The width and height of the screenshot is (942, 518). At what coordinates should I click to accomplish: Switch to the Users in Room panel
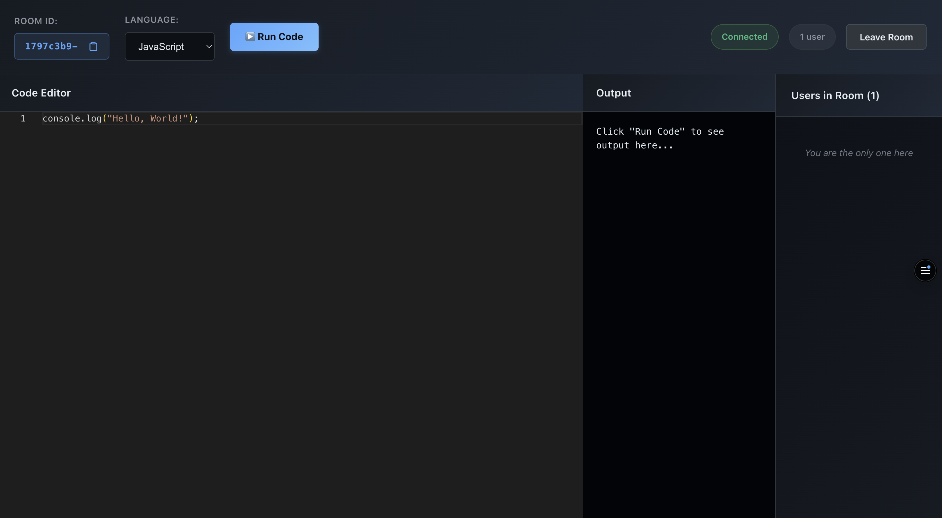[835, 95]
